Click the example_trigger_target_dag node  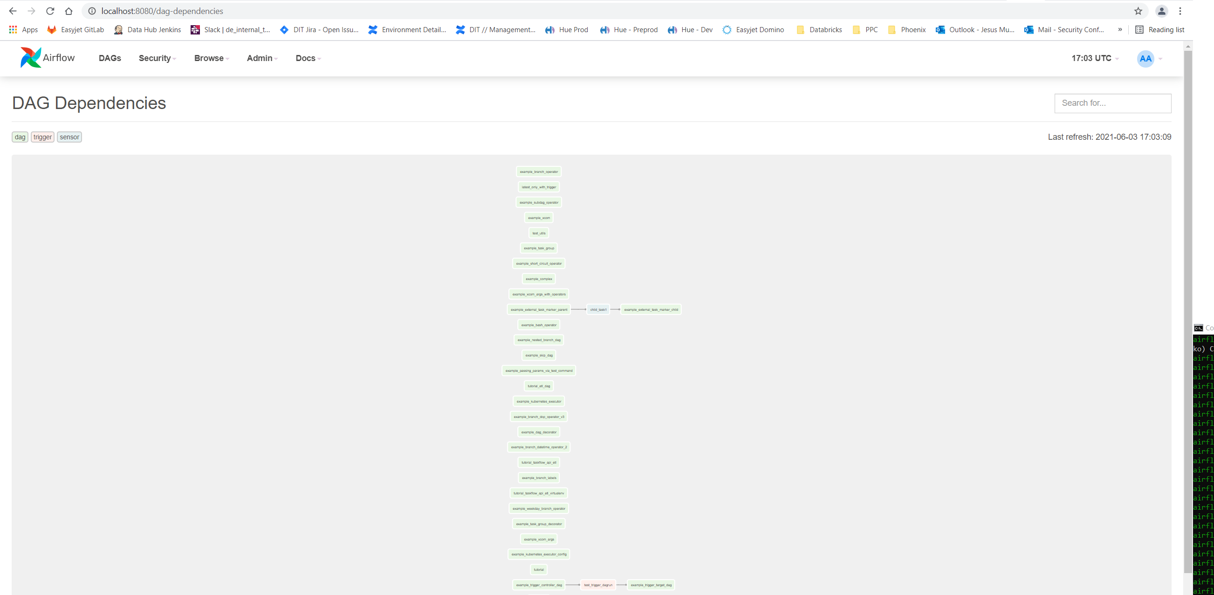[x=651, y=585]
